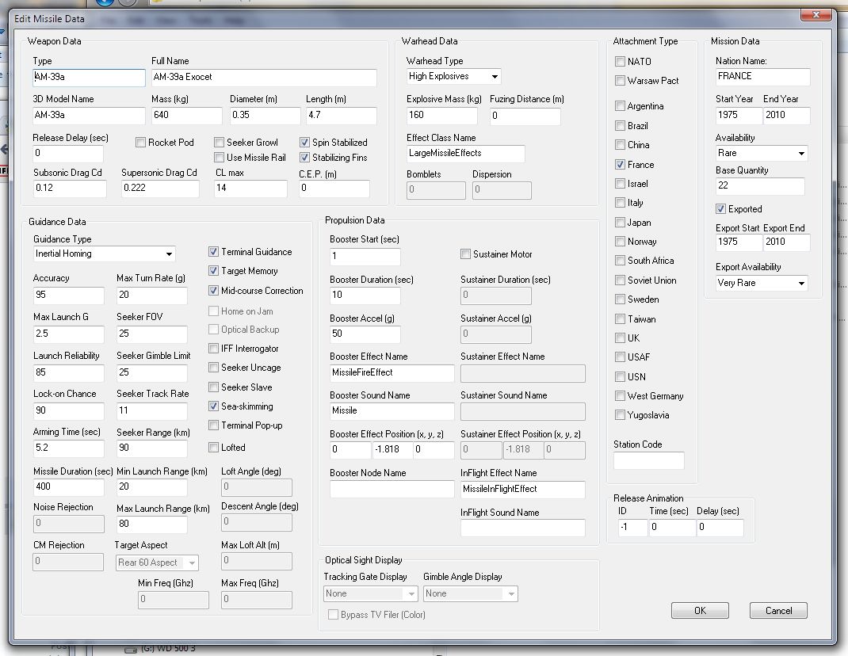Click the Diameter (m) field
Image resolution: width=848 pixels, height=656 pixels.
click(265, 115)
